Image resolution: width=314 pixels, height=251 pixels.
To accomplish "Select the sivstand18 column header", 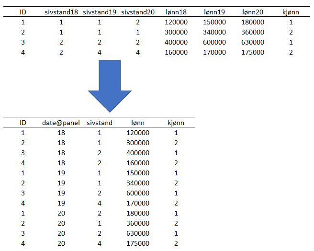I will point(61,12).
